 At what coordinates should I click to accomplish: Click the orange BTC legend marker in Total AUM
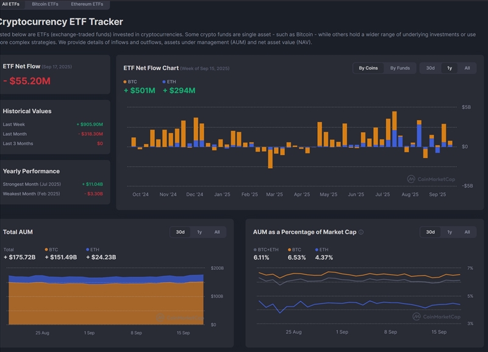click(47, 250)
